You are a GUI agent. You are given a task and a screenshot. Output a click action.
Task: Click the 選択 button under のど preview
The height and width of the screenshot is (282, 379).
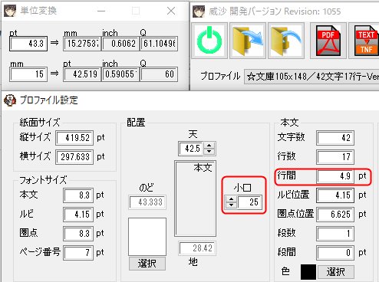pos(147,264)
